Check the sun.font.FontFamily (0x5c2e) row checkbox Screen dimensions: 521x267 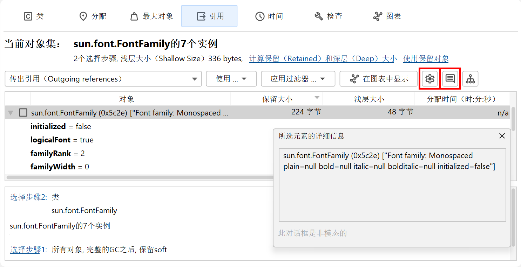tap(23, 113)
